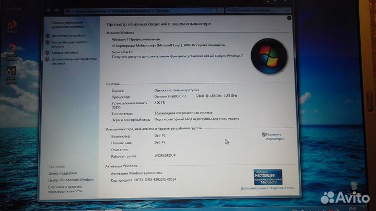
Task: Click the WORKGROUP value
Action: tap(165, 155)
